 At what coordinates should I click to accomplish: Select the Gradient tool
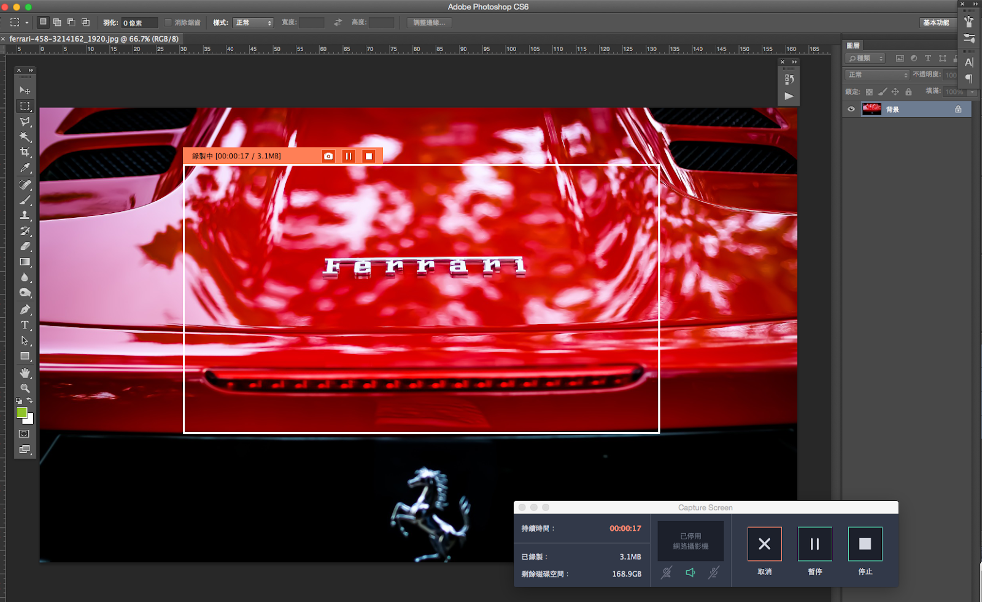(25, 262)
